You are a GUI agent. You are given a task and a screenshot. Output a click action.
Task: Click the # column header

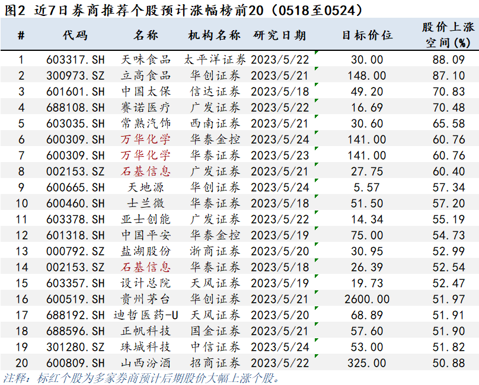point(21,35)
